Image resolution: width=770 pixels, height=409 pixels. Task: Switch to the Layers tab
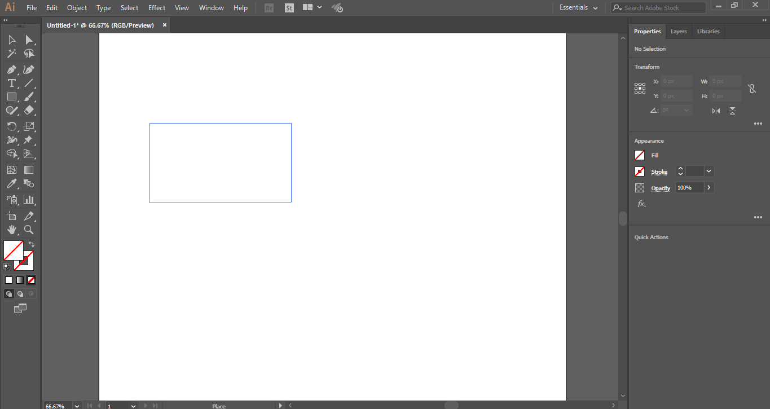click(679, 31)
